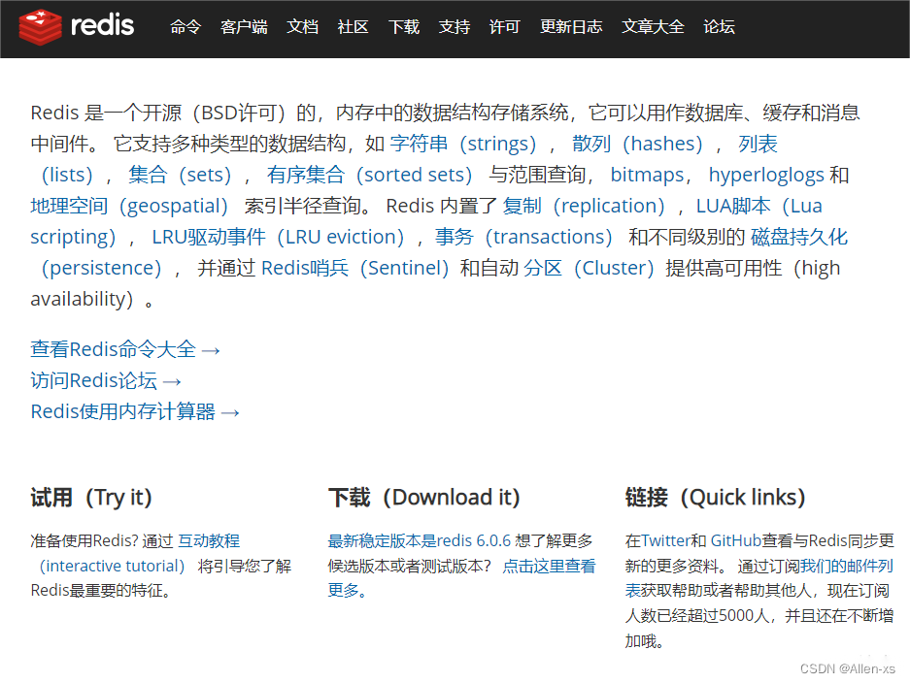This screenshot has height=683, width=910.
Task: Open the 许可 navigation item
Action: [x=504, y=26]
